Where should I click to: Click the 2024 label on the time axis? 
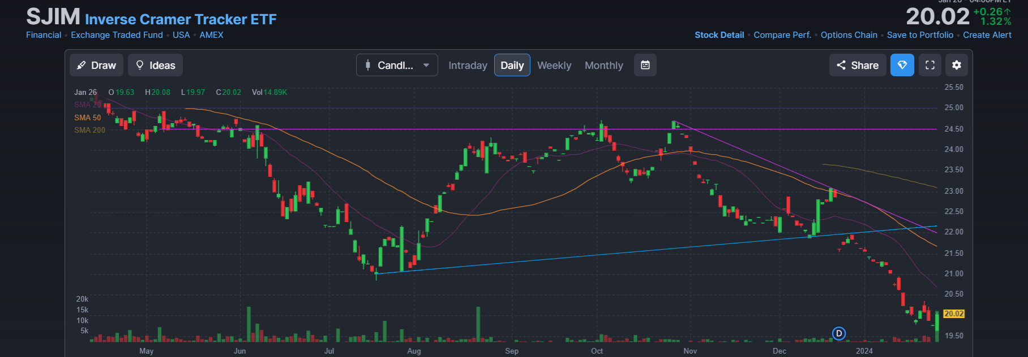864,351
